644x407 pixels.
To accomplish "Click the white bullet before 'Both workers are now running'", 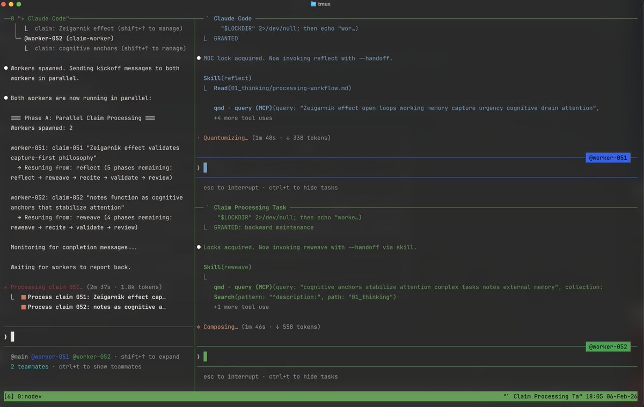I will tap(6, 99).
